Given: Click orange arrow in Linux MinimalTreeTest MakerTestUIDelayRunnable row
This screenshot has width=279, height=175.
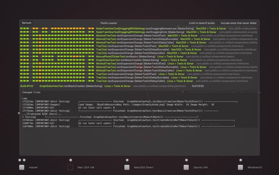Looking at the screenshot, I should pos(40,67).
